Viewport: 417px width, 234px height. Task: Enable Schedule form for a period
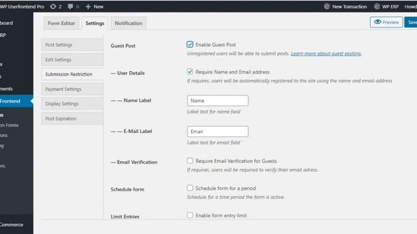pos(190,188)
